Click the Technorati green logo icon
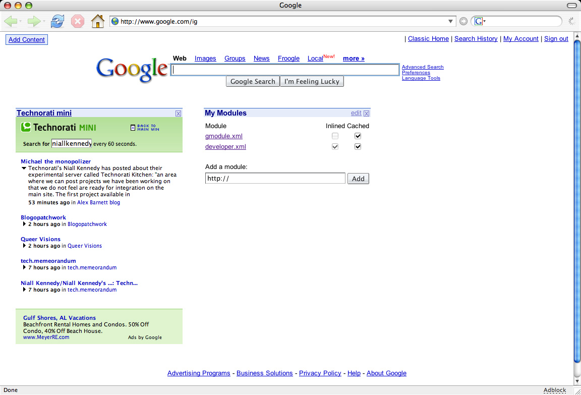 click(26, 127)
